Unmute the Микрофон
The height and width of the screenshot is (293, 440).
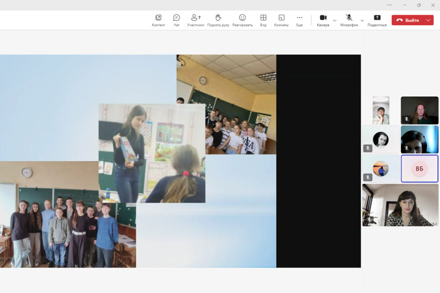click(349, 20)
